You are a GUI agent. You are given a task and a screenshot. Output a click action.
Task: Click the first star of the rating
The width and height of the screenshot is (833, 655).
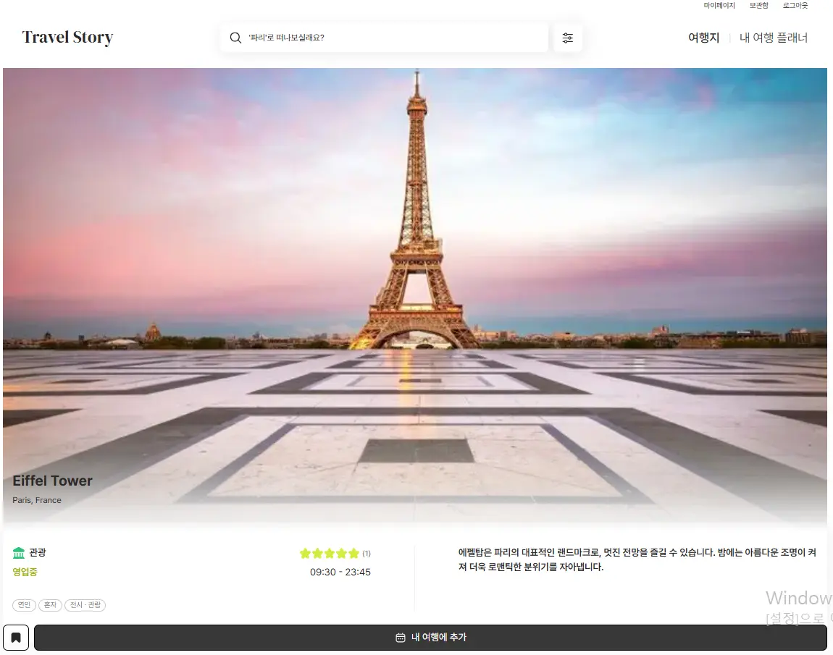click(305, 553)
